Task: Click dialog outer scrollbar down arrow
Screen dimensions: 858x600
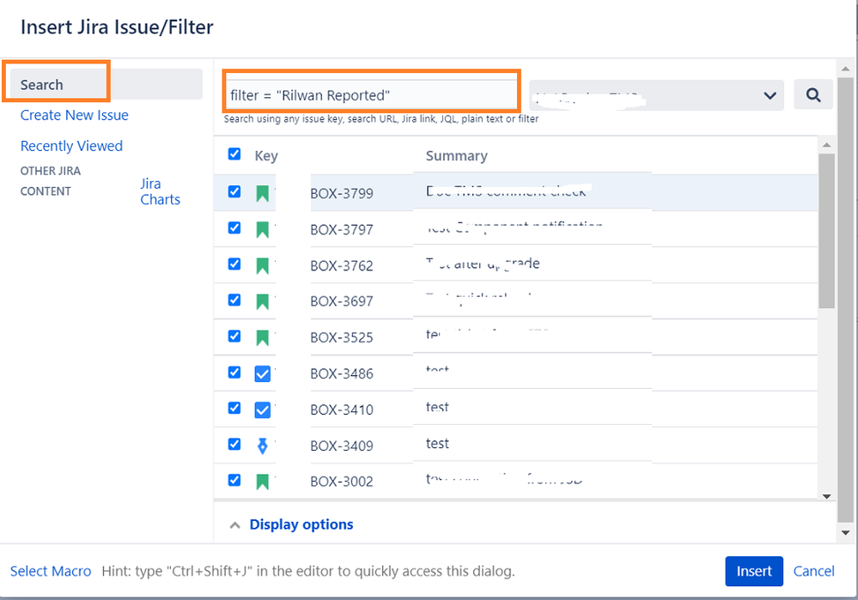Action: tap(845, 532)
